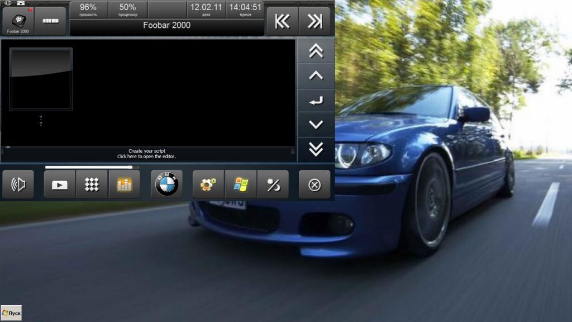Open the video player button
This screenshot has width=572, height=322.
tap(60, 184)
